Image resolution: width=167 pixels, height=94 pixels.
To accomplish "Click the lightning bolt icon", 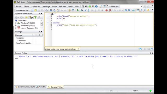I will point(148,10).
